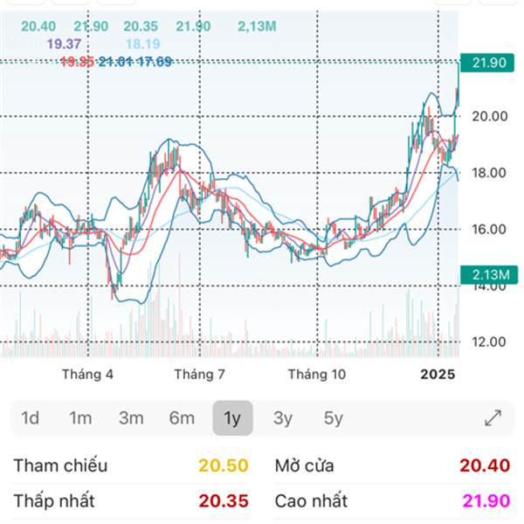The width and height of the screenshot is (524, 524).
Task: Choose the 3m chart range
Action: pos(131,418)
